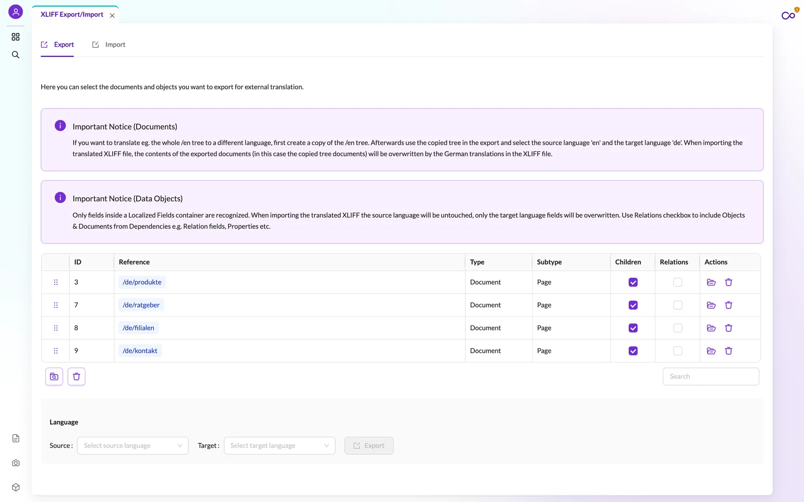Image resolution: width=804 pixels, height=502 pixels.
Task: Open the dashboard grid icon in sidebar
Action: coord(16,37)
